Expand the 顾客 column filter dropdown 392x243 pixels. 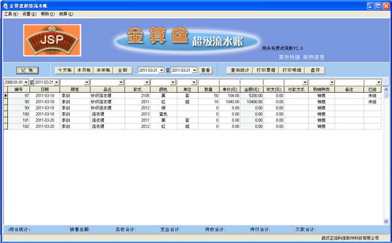coord(87,82)
